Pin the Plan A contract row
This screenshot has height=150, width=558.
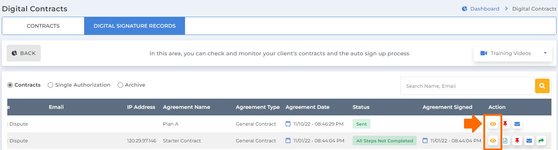tap(505, 124)
